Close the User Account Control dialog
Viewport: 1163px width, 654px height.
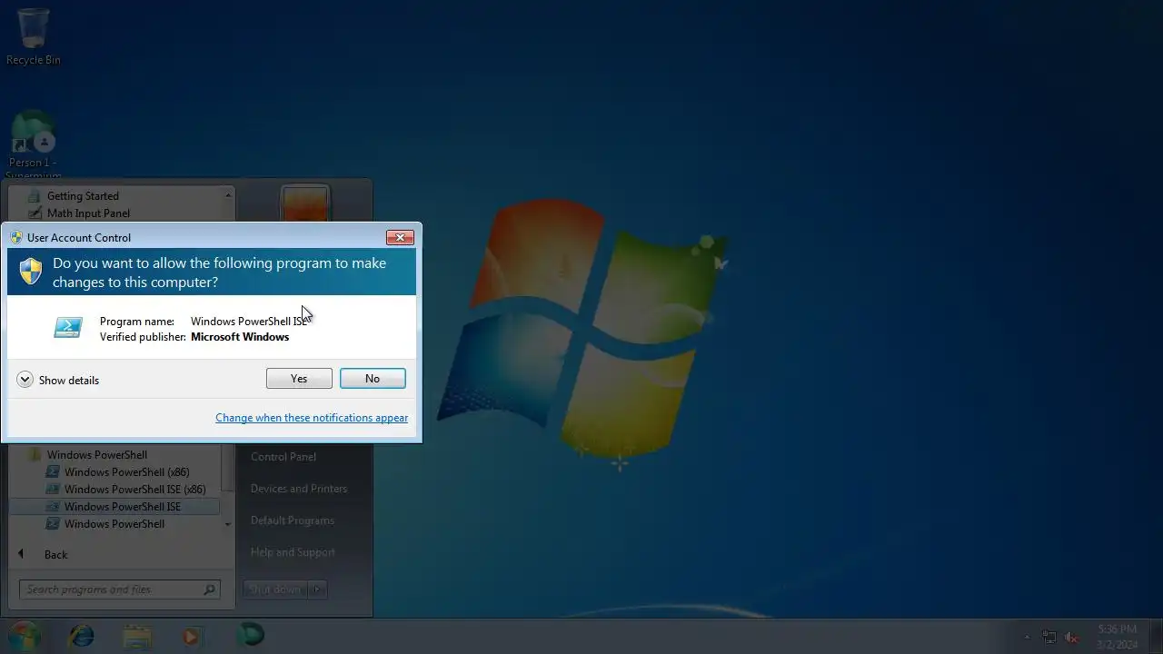(x=400, y=237)
